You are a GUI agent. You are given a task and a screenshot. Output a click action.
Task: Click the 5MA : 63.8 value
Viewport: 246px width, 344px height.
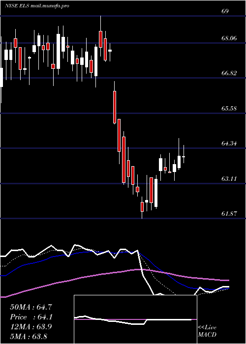tap(29, 336)
